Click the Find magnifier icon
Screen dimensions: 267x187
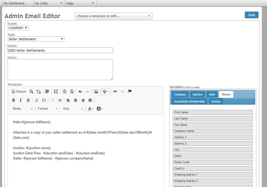(31, 91)
